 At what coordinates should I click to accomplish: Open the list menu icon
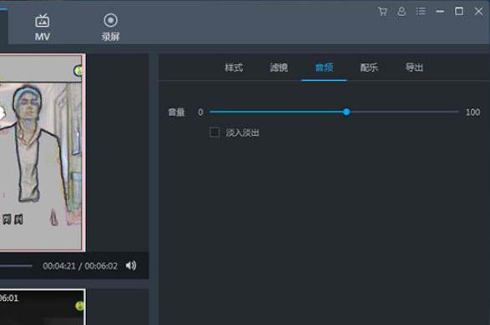(x=421, y=12)
